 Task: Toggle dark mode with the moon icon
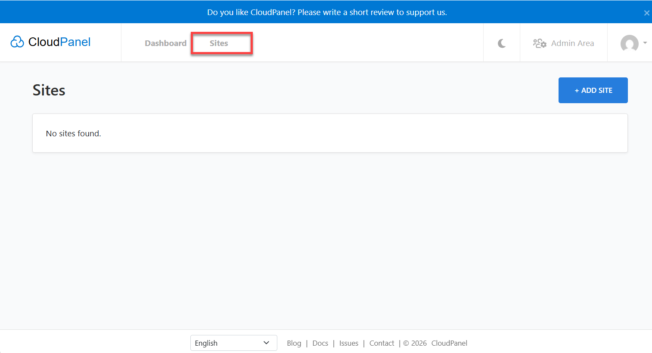coord(502,43)
